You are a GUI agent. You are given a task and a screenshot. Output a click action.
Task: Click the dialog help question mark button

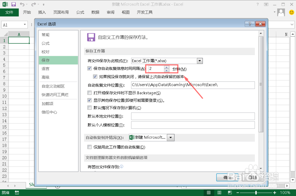pos(250,24)
